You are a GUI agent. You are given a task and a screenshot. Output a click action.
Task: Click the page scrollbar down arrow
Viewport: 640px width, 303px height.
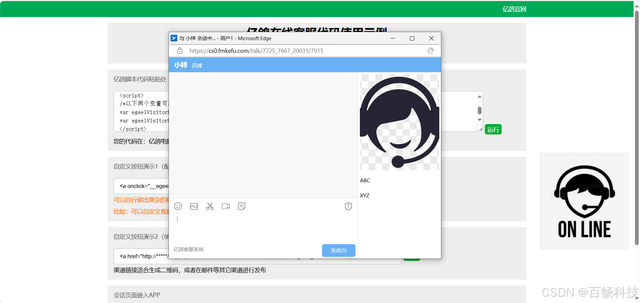[637, 298]
